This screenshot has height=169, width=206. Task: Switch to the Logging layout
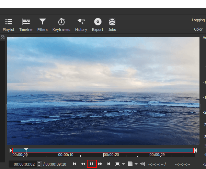[x=198, y=20]
